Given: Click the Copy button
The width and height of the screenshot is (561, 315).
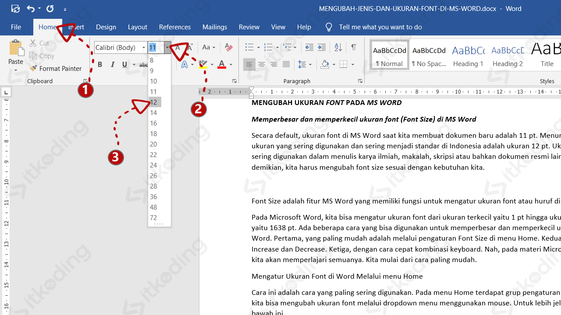Looking at the screenshot, I should pos(42,56).
